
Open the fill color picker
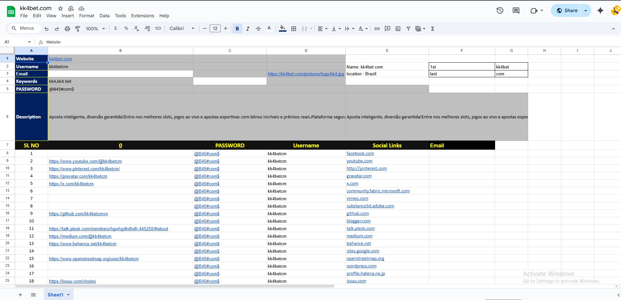[282, 29]
